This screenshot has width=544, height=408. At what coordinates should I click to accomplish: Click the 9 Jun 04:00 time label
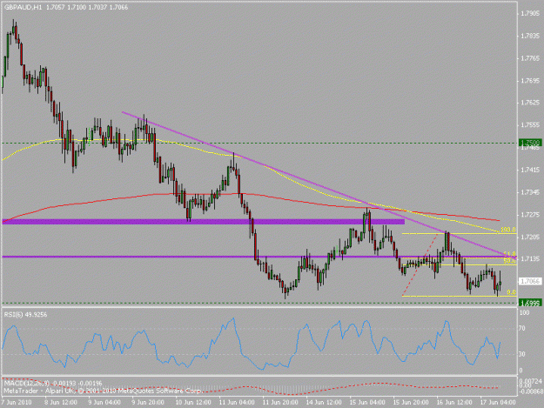pyautogui.click(x=104, y=403)
